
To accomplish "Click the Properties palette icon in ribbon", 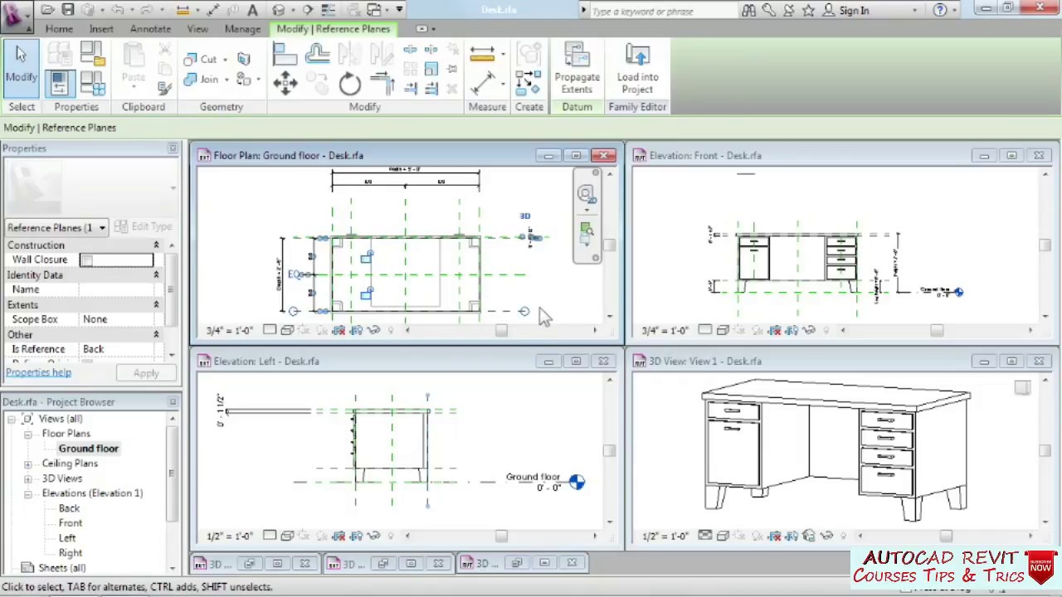I will pos(59,83).
